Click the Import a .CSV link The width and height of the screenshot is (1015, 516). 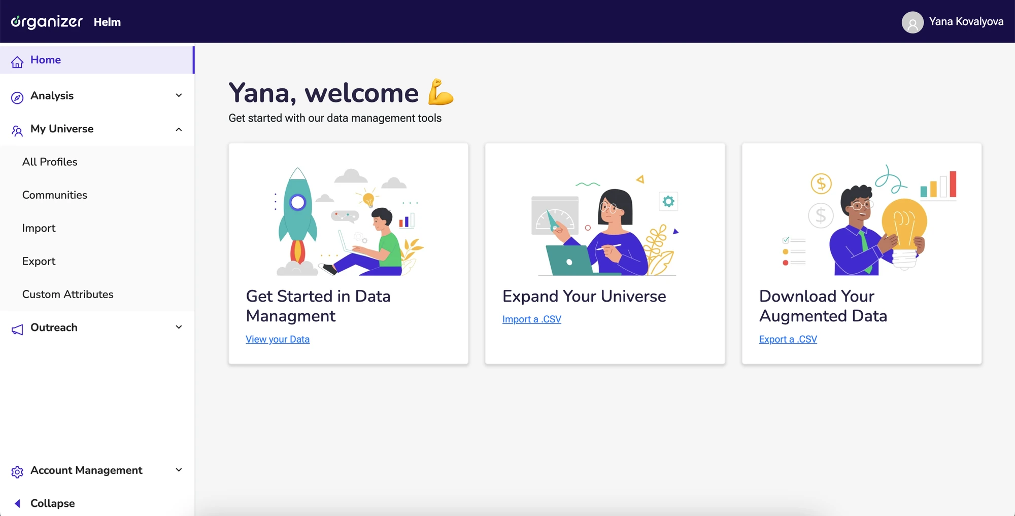[531, 319]
